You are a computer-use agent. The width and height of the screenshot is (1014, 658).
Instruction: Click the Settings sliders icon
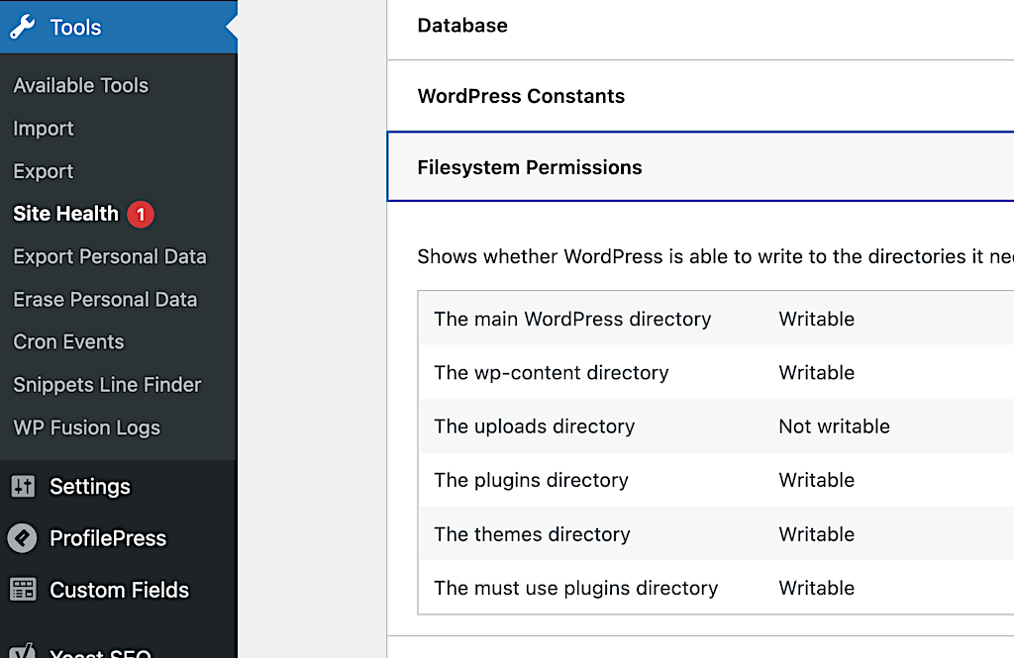click(x=23, y=486)
